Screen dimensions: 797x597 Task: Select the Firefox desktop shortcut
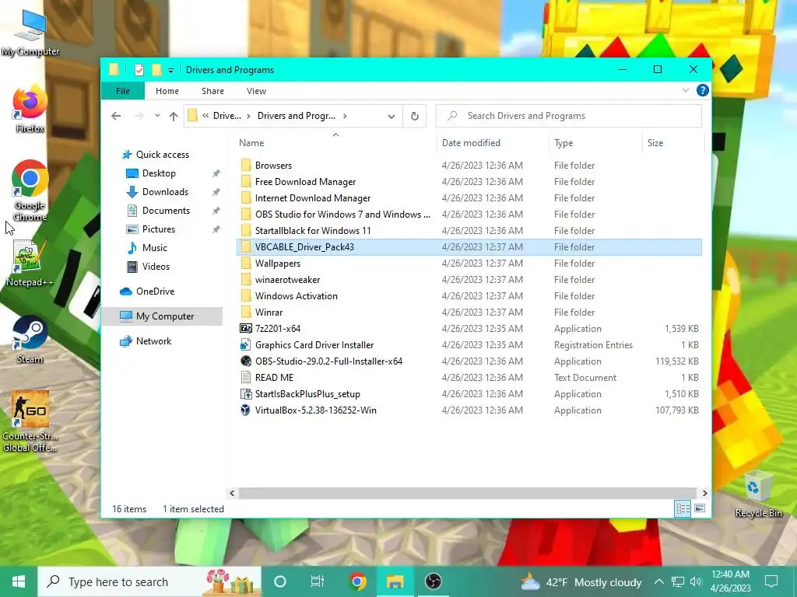(30, 109)
